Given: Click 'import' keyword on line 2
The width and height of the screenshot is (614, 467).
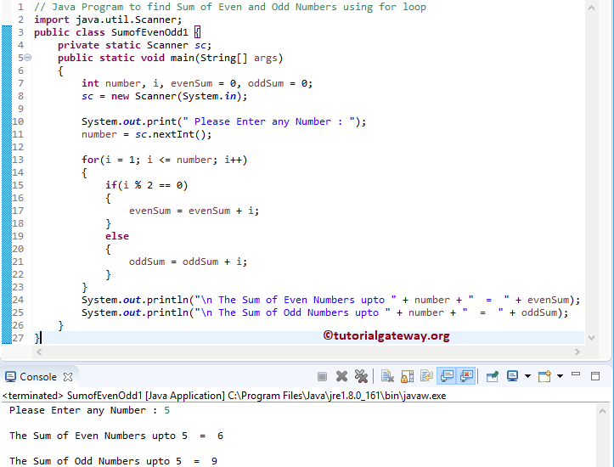Looking at the screenshot, I should (52, 20).
